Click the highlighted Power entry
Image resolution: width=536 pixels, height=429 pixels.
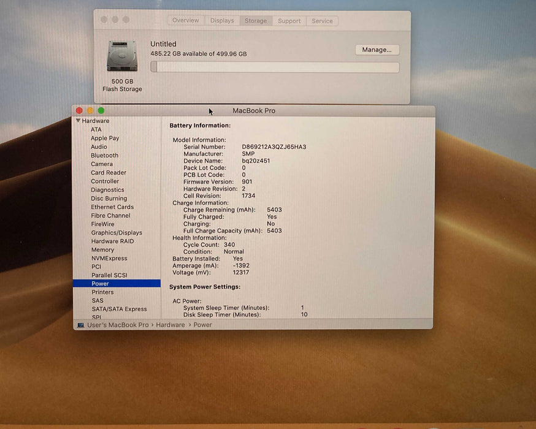point(117,284)
